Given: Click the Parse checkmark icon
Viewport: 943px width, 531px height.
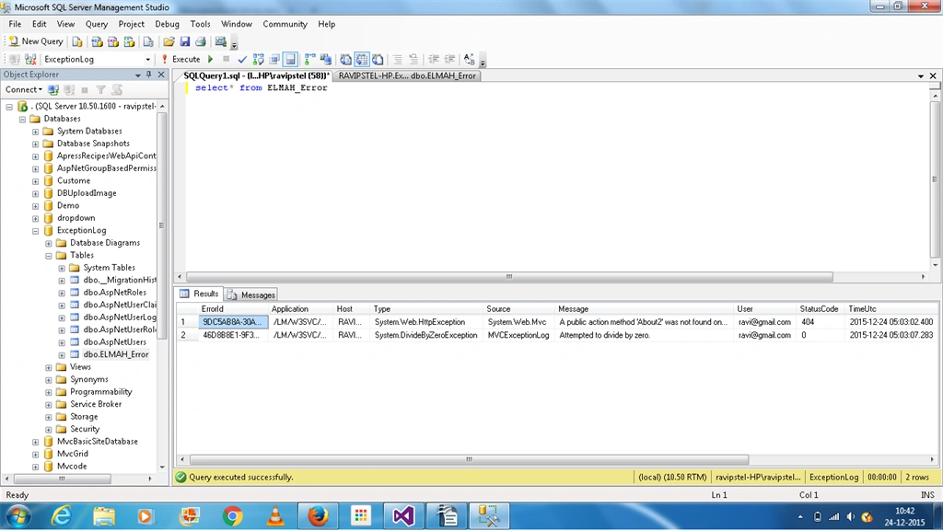Looking at the screenshot, I should pos(242,59).
